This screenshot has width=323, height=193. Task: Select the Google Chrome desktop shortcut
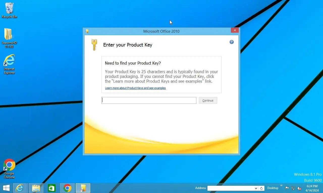[x=9, y=169]
